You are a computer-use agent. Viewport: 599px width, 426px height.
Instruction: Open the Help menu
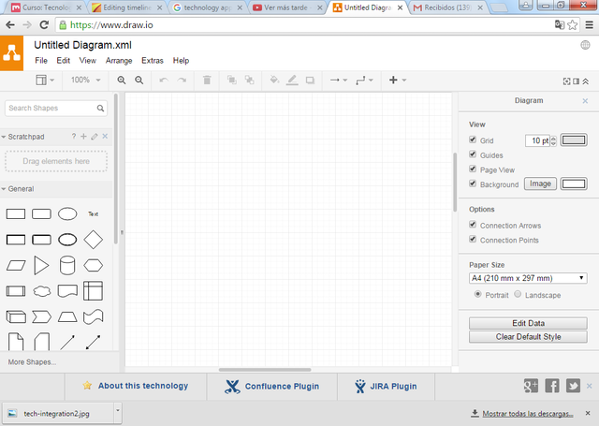tap(181, 60)
